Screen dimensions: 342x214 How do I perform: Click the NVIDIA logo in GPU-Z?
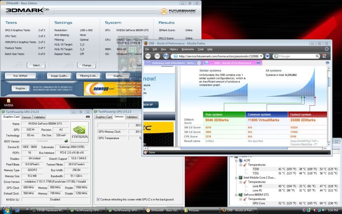(79, 132)
